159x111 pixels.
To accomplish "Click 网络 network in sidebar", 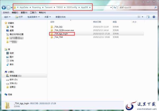I will tap(8, 95).
